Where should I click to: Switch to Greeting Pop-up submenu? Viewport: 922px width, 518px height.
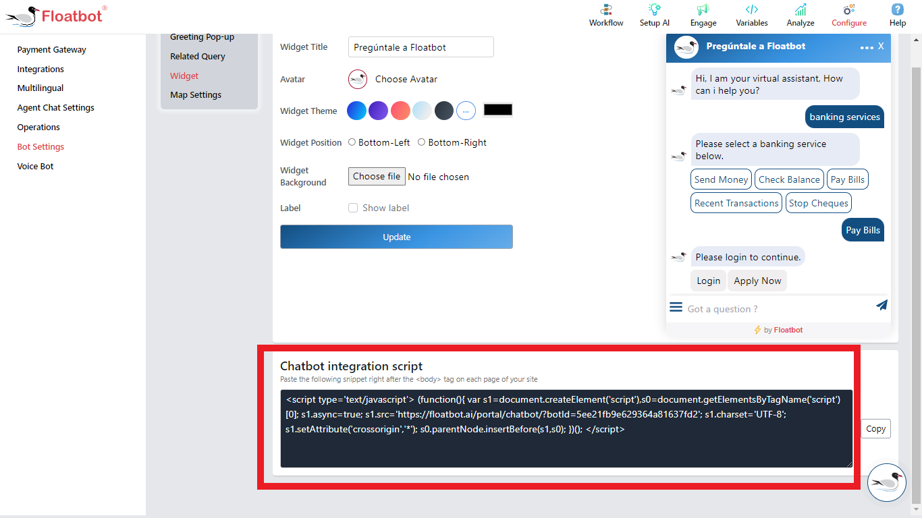[202, 37]
